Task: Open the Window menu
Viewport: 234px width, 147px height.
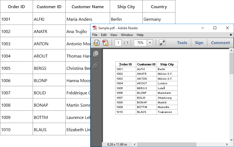Action: point(127,35)
